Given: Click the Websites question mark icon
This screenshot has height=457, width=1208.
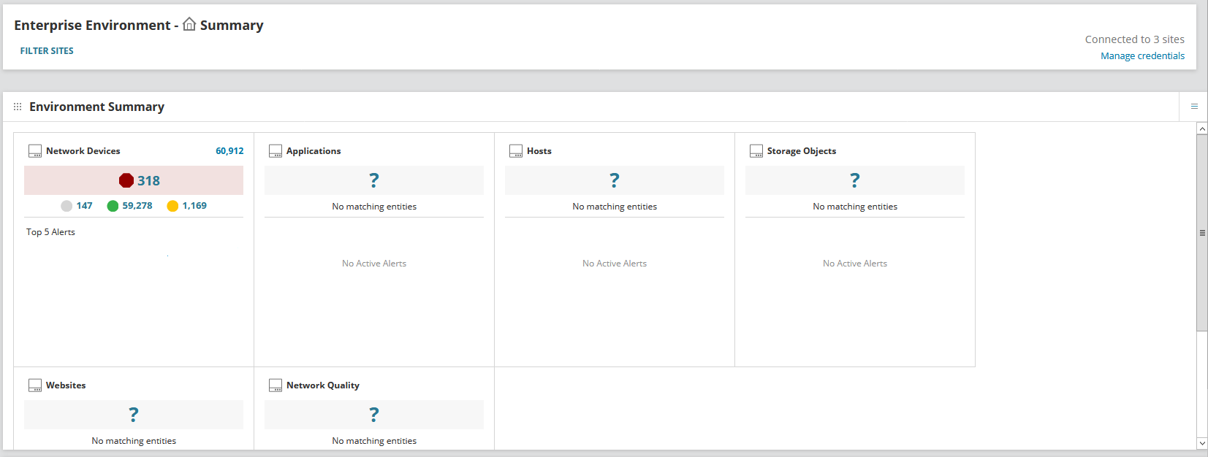Looking at the screenshot, I should [134, 415].
